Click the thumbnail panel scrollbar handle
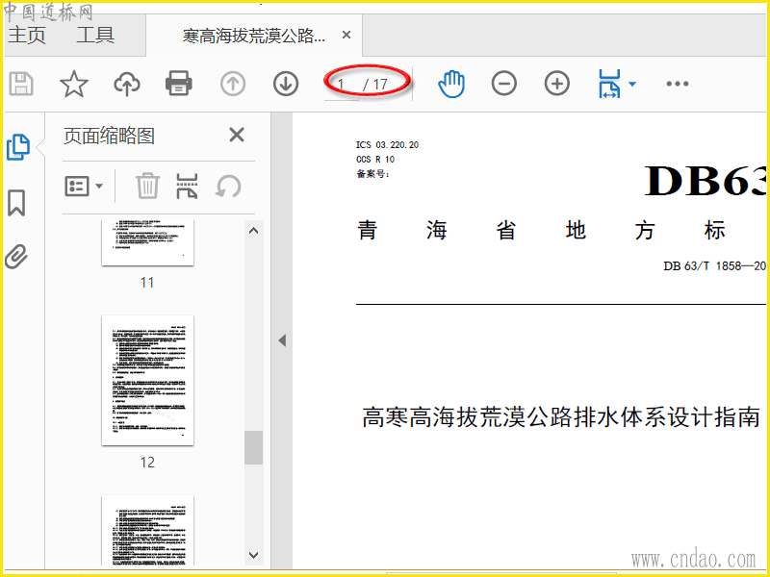The image size is (770, 577). pyautogui.click(x=253, y=447)
